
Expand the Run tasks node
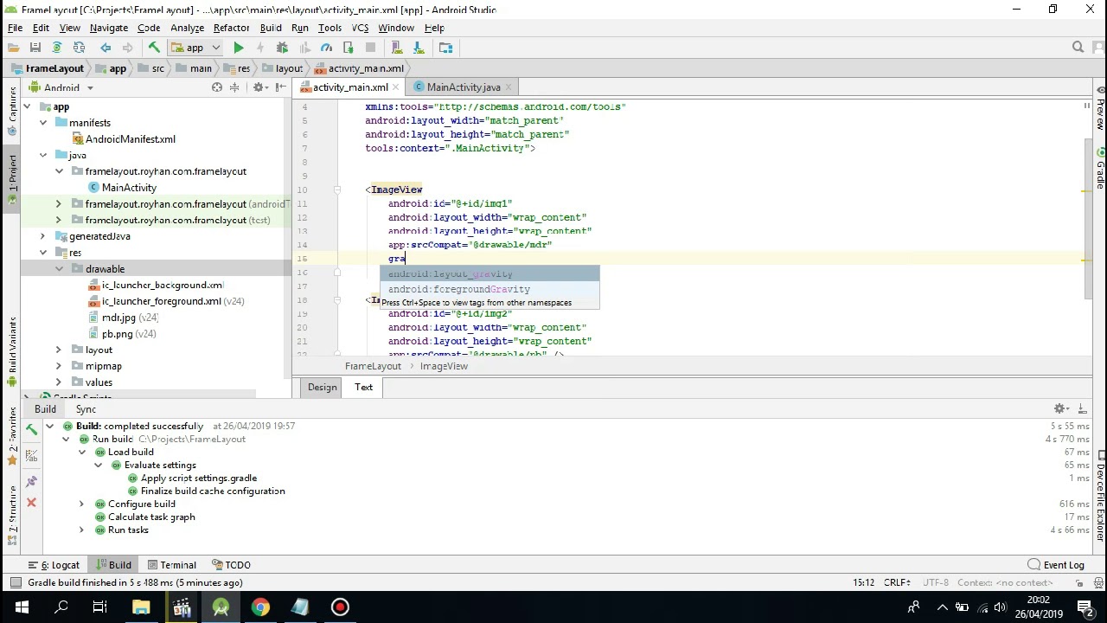click(81, 530)
